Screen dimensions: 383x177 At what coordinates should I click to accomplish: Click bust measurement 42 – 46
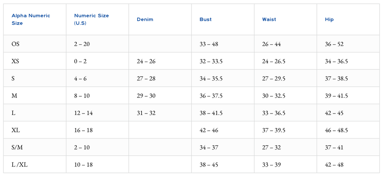[209, 130]
